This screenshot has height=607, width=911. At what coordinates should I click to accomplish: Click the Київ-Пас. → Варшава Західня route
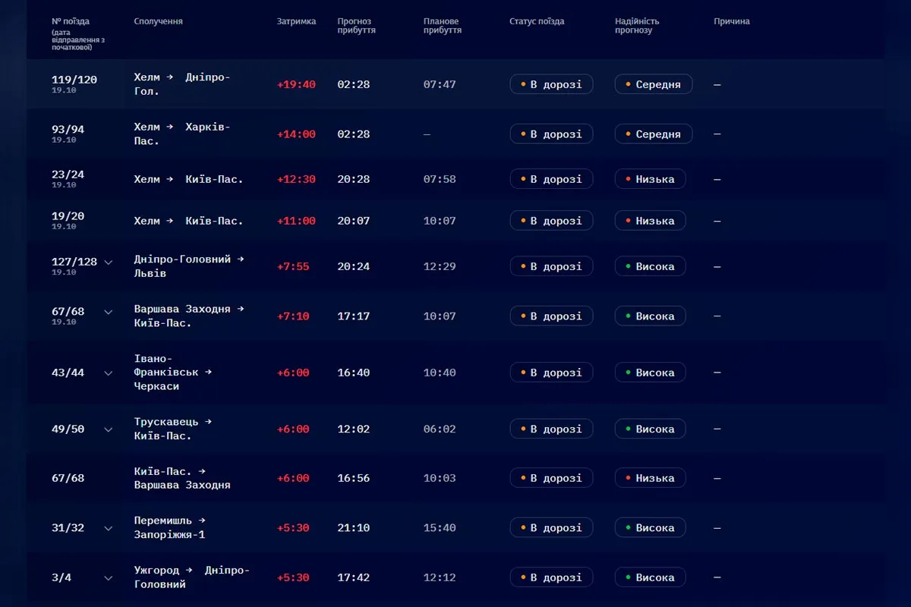pos(182,479)
